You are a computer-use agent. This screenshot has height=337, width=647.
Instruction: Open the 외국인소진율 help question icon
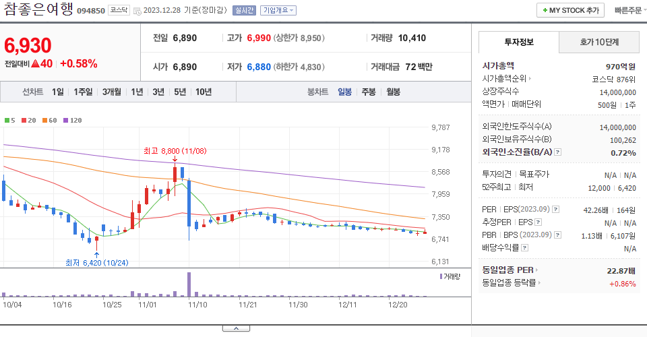click(557, 152)
